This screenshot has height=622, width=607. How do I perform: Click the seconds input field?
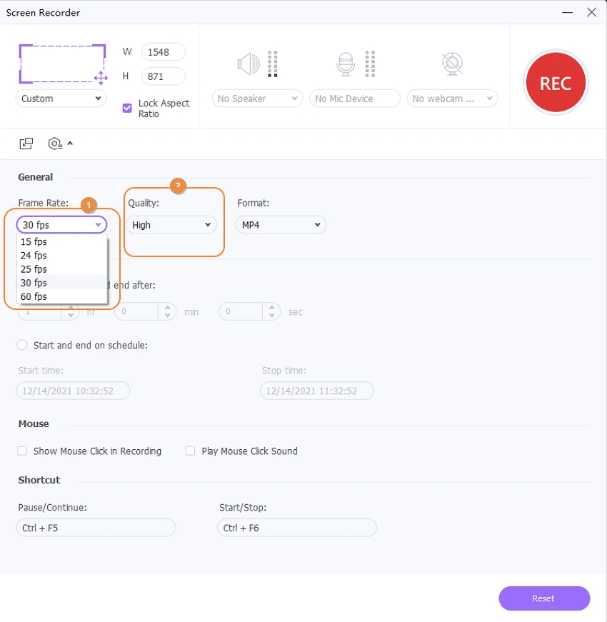241,312
